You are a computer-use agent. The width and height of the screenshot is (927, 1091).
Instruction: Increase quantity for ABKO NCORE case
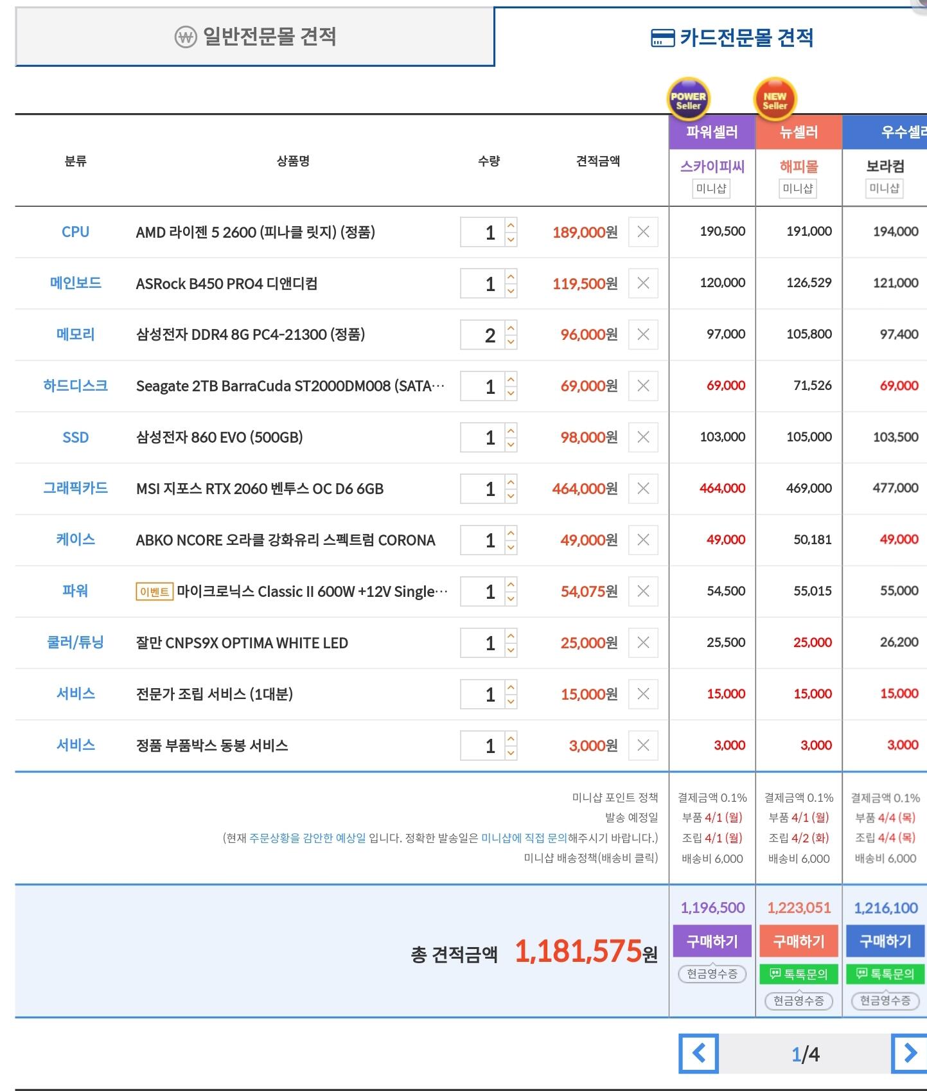[x=511, y=533]
